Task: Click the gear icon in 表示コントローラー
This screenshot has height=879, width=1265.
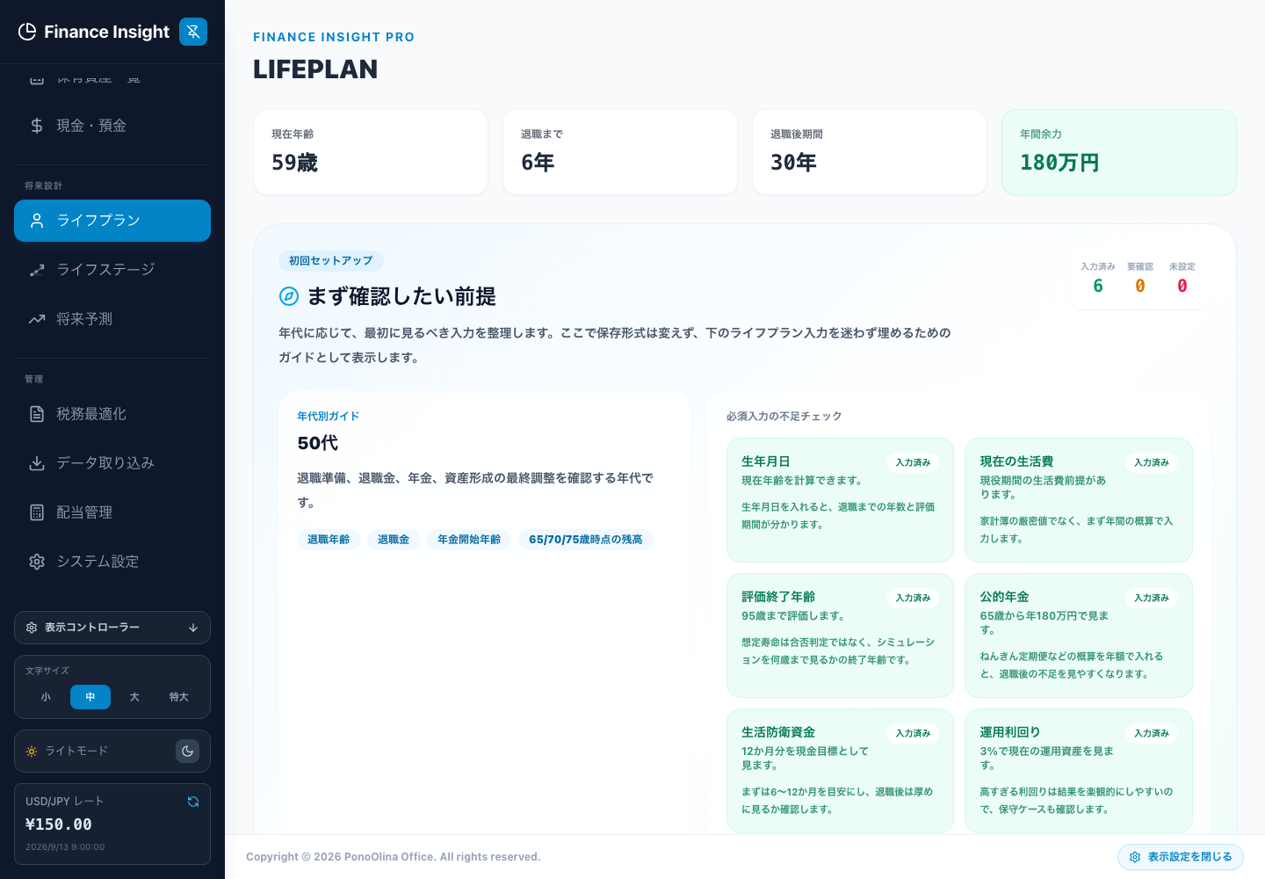Action: pyautogui.click(x=32, y=628)
